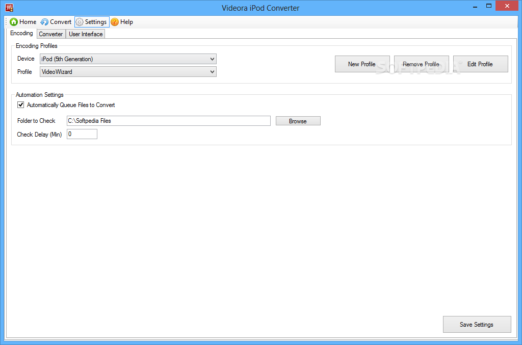Close the Videora iPod Converter window
Viewport: 522px width, 345px height.
coord(507,6)
